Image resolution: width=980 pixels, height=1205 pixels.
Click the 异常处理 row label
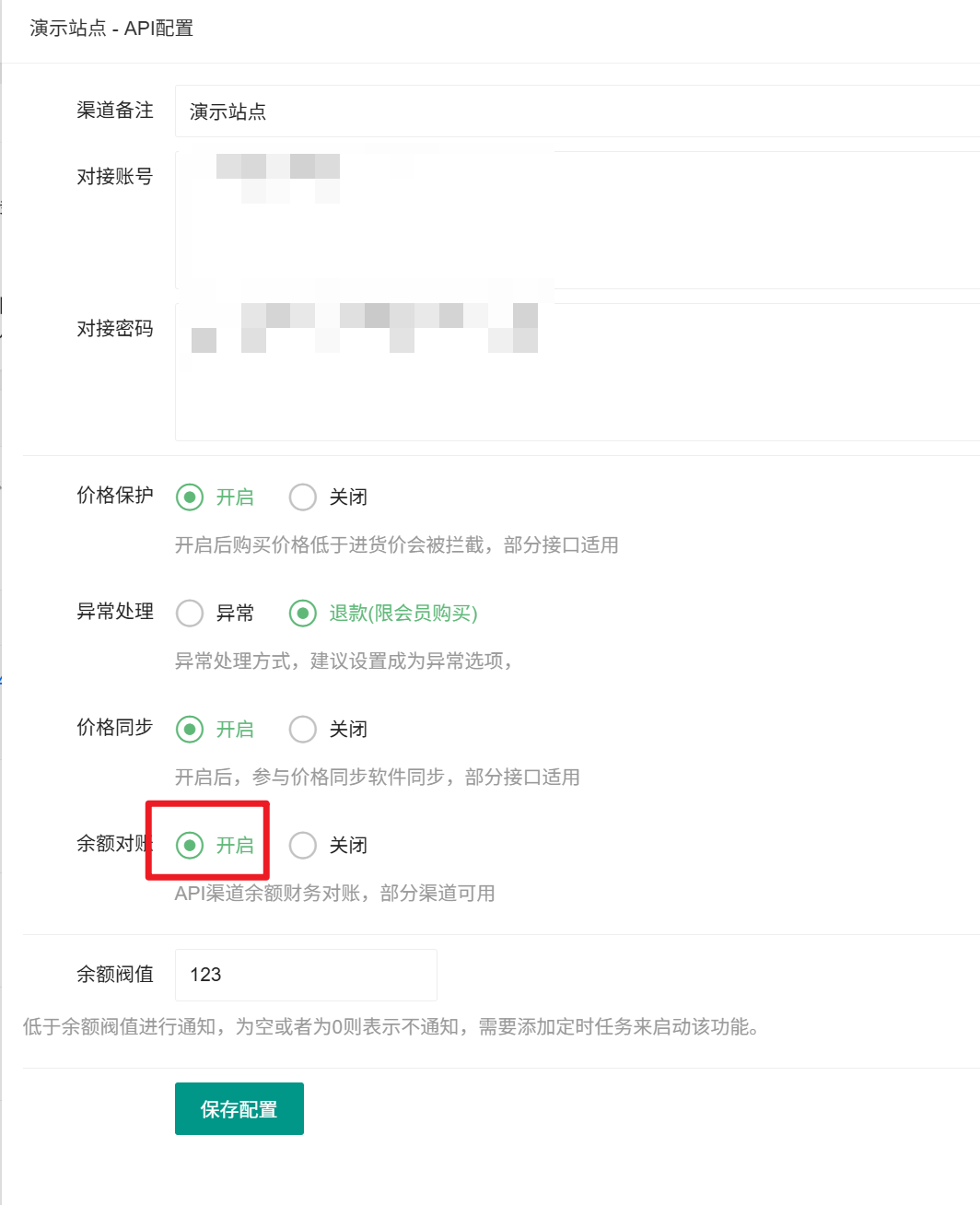click(115, 612)
